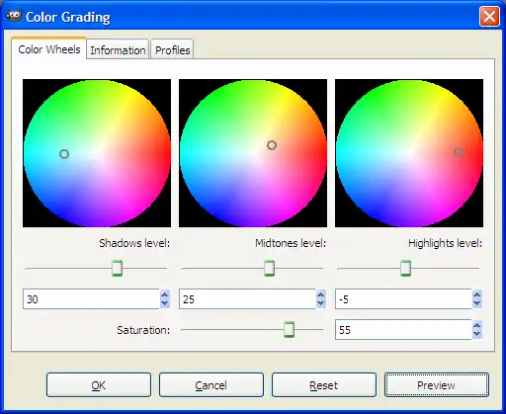
Task: Click the midtones color wheel marker
Action: pos(272,145)
